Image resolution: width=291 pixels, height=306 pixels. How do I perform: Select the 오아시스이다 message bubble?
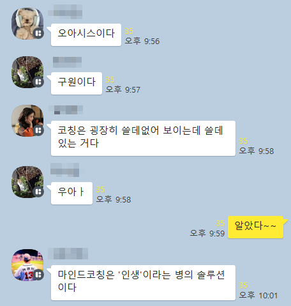86,34
